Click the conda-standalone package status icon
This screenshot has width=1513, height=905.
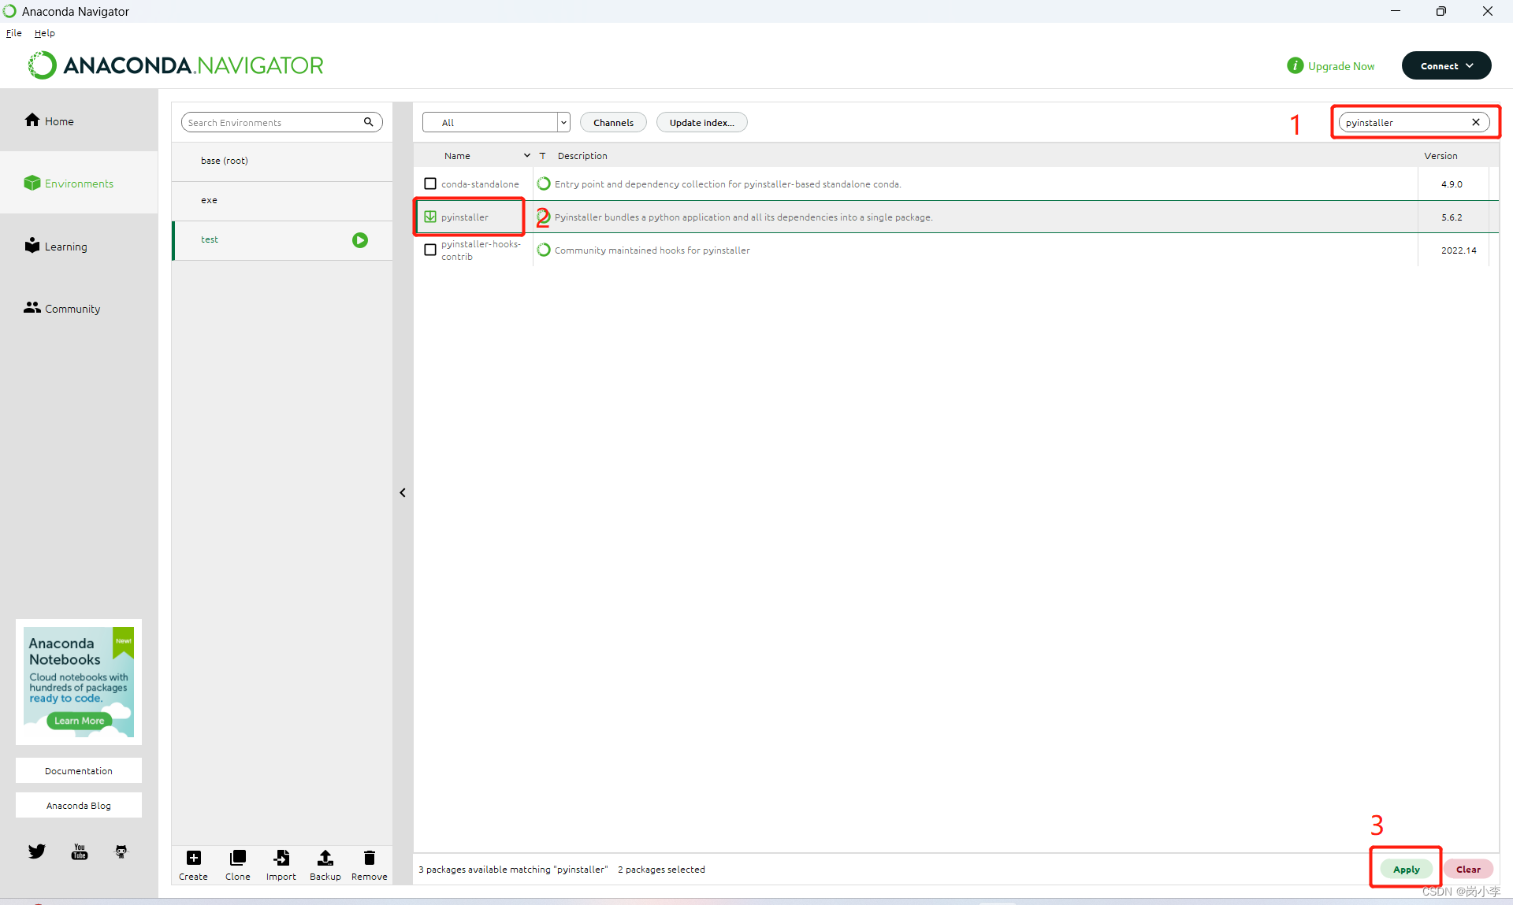(544, 184)
